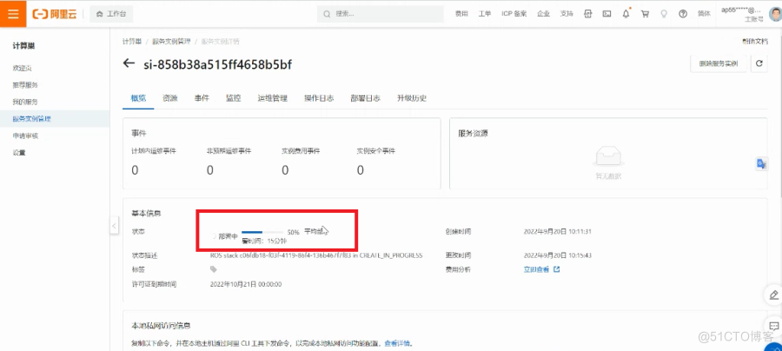Click the empty-data tray in 服务资源
This screenshot has width=782, height=351.
(x=608, y=157)
